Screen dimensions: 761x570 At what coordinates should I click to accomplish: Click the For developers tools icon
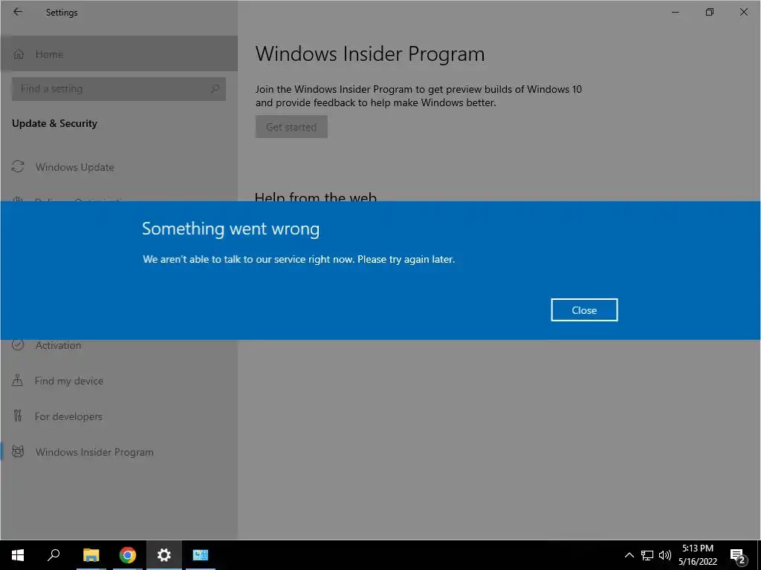click(x=18, y=416)
